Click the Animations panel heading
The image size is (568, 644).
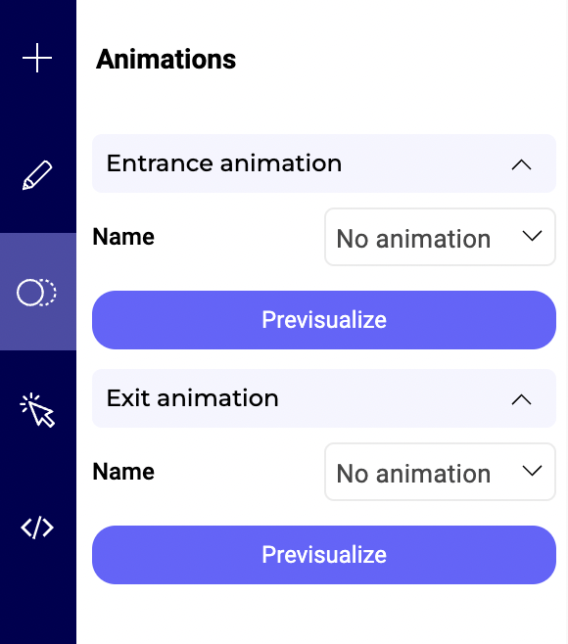click(x=166, y=59)
